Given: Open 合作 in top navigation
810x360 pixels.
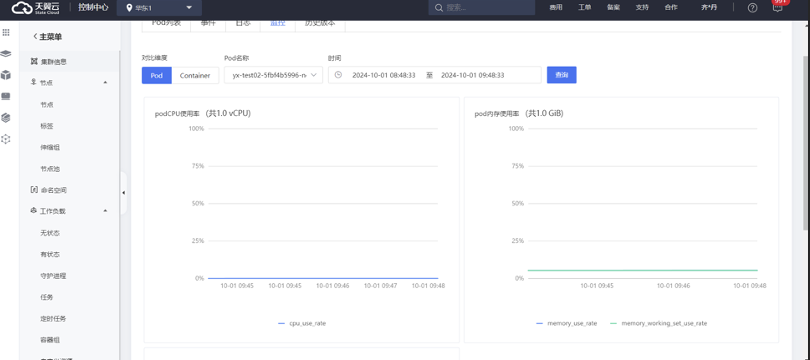Looking at the screenshot, I should coord(671,7).
